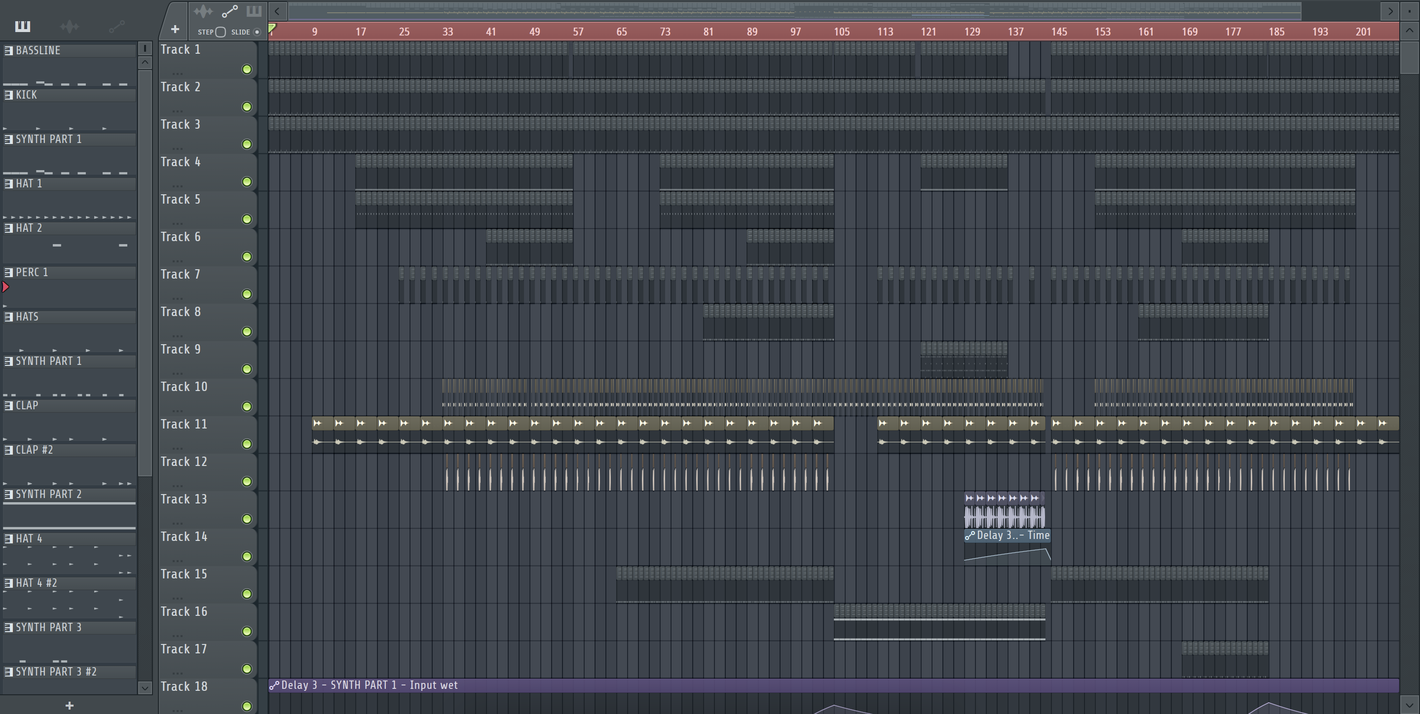This screenshot has width=1420, height=714.
Task: Mute Track 4 with its green LED
Action: [x=247, y=182]
